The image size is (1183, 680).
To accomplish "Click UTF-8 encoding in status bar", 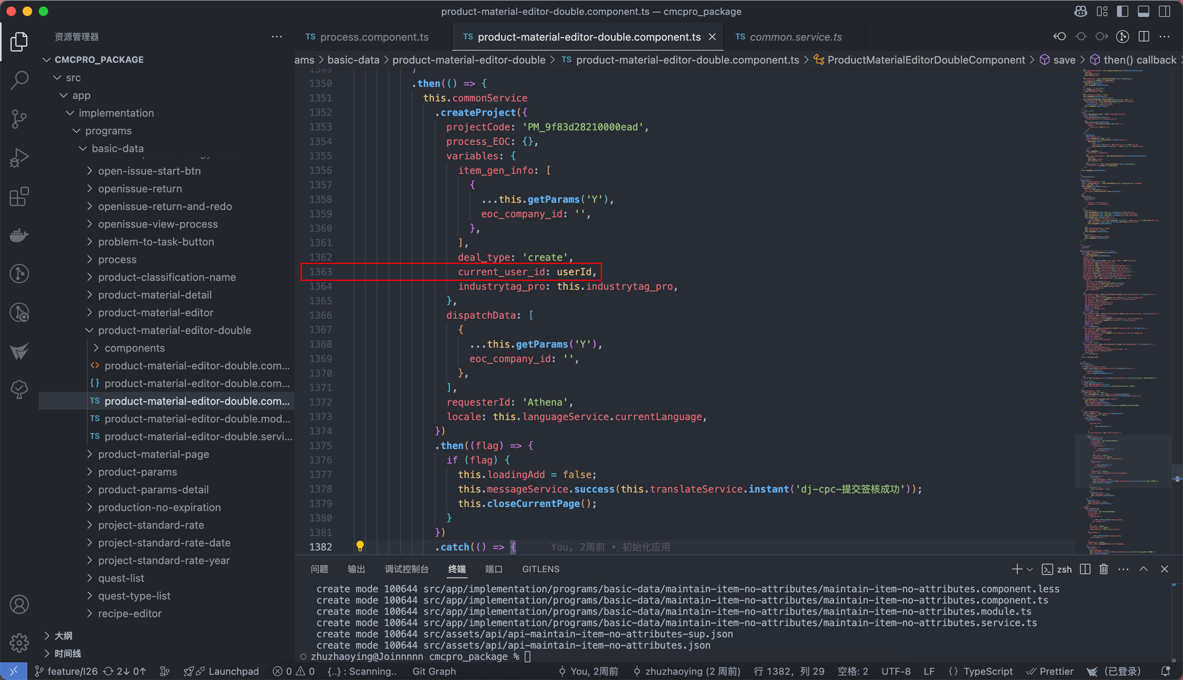I will point(896,671).
